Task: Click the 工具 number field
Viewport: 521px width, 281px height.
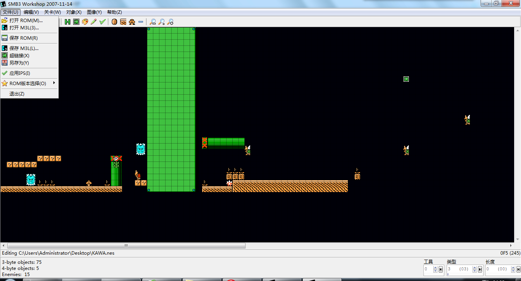Action: tap(429, 269)
